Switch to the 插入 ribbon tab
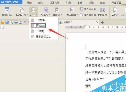The image size is (126, 92). tap(41, 3)
